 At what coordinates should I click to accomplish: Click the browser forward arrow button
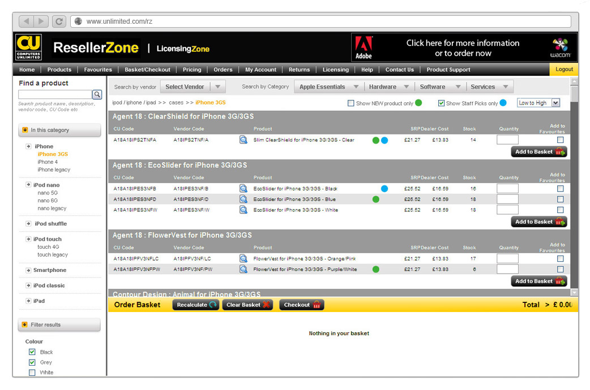coord(41,21)
